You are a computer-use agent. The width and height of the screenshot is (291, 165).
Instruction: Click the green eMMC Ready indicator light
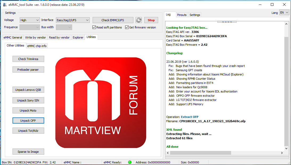[130, 162]
